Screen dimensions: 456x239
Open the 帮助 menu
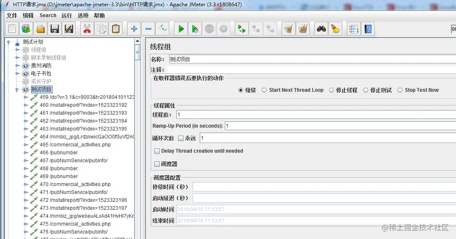point(99,15)
